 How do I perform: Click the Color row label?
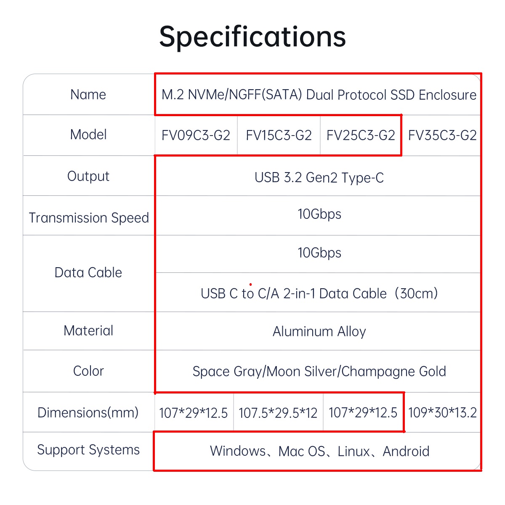(x=88, y=371)
